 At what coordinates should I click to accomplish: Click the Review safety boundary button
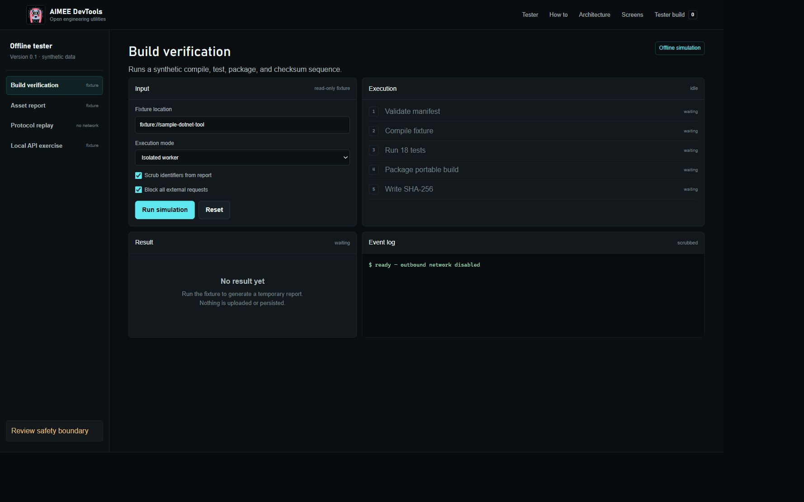tap(54, 431)
